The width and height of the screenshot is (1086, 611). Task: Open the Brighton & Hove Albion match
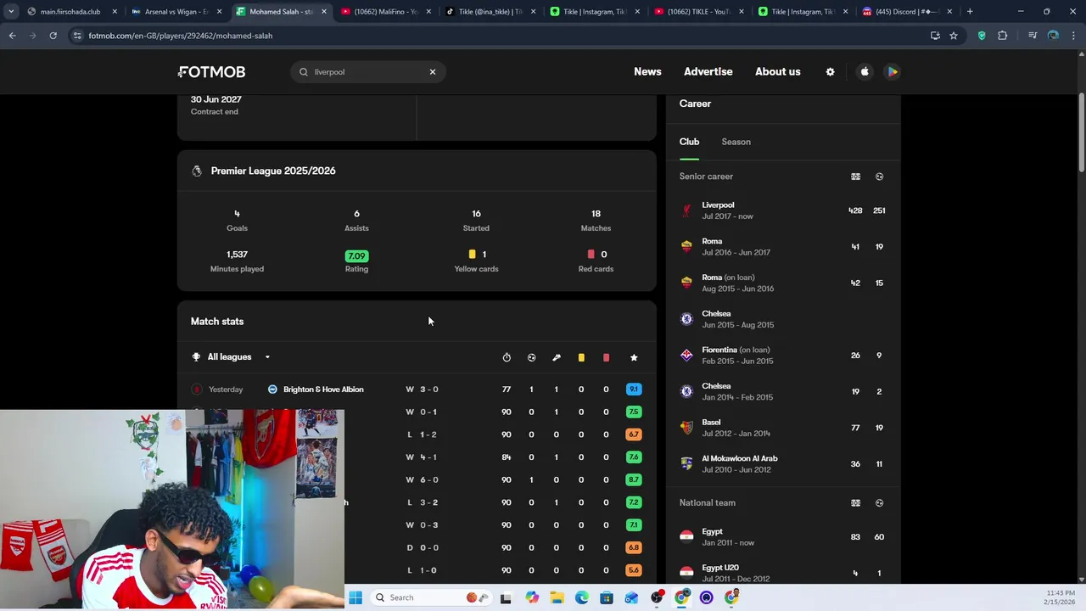[416, 390]
